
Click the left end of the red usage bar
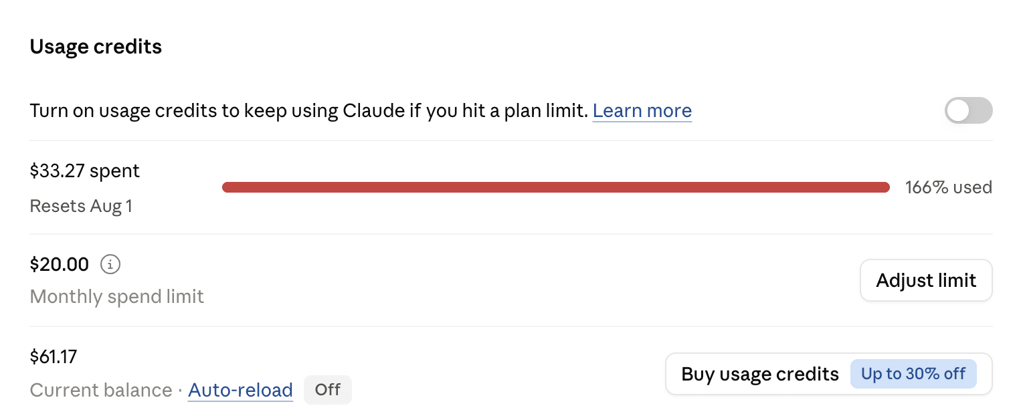click(x=227, y=187)
